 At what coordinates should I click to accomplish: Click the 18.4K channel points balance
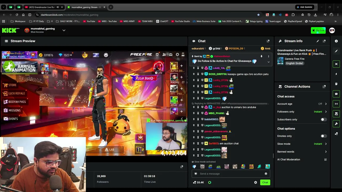tap(198, 182)
